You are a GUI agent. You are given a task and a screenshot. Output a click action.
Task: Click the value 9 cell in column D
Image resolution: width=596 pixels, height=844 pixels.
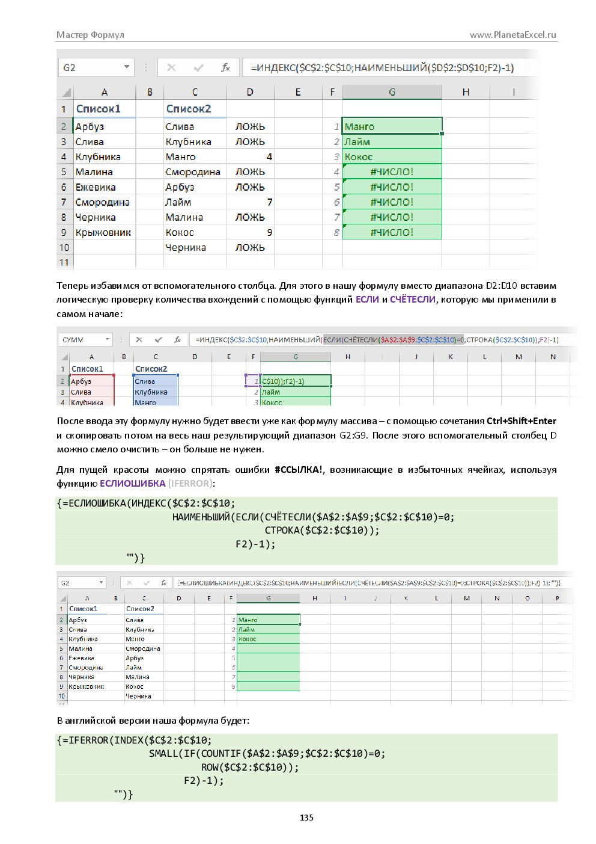click(x=250, y=232)
